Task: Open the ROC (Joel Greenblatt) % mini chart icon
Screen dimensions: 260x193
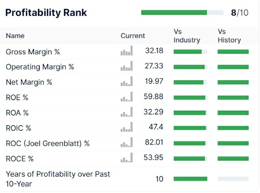Action: pos(127,142)
